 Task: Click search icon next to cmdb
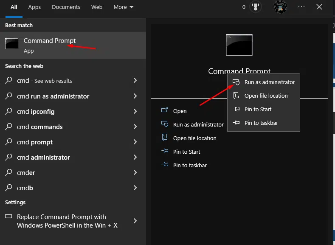coord(8,188)
